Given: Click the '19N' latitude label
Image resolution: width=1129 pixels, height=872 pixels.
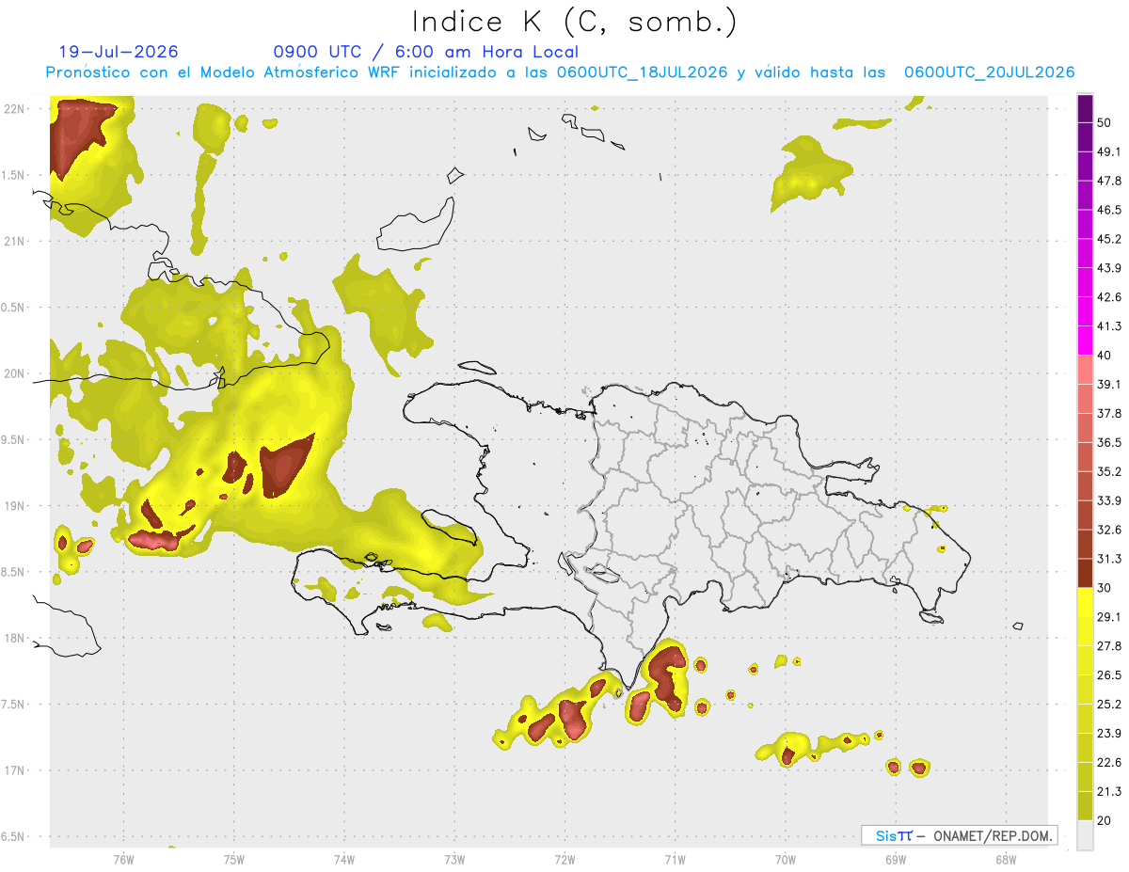Looking at the screenshot, I should click(14, 505).
